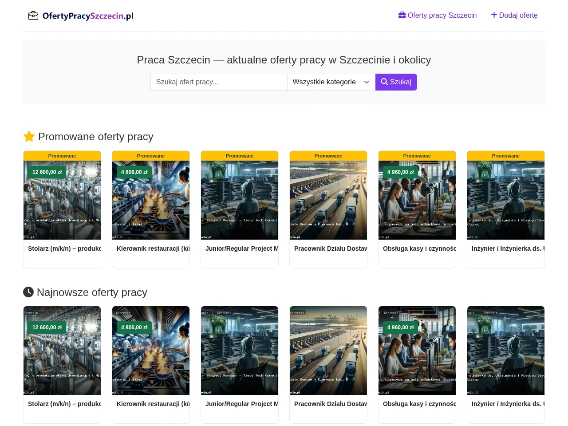Open the promoted Pracownik Działu Dostaw thumbnail

[x=328, y=200]
